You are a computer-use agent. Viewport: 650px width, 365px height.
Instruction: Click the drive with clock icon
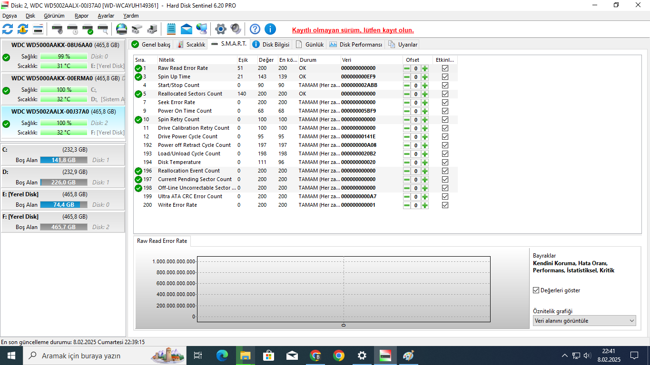tap(73, 29)
